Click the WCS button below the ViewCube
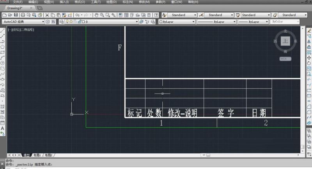 point(285,59)
